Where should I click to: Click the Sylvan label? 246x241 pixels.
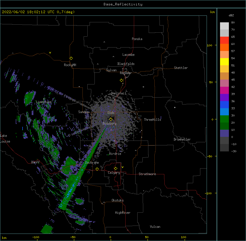coord(111,70)
